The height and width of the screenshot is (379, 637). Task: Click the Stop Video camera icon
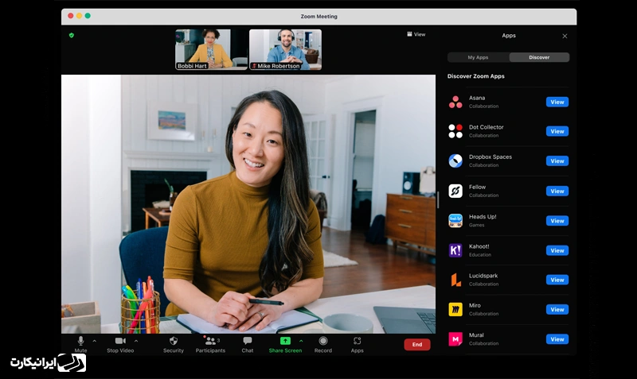(120, 341)
